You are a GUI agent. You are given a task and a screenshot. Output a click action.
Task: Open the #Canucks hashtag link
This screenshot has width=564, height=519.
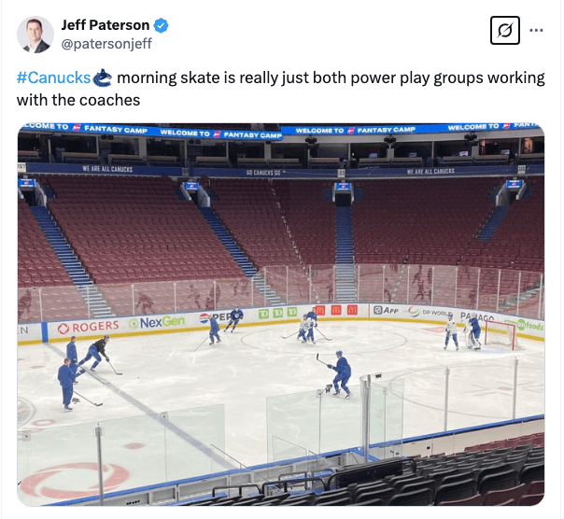pyautogui.click(x=53, y=77)
